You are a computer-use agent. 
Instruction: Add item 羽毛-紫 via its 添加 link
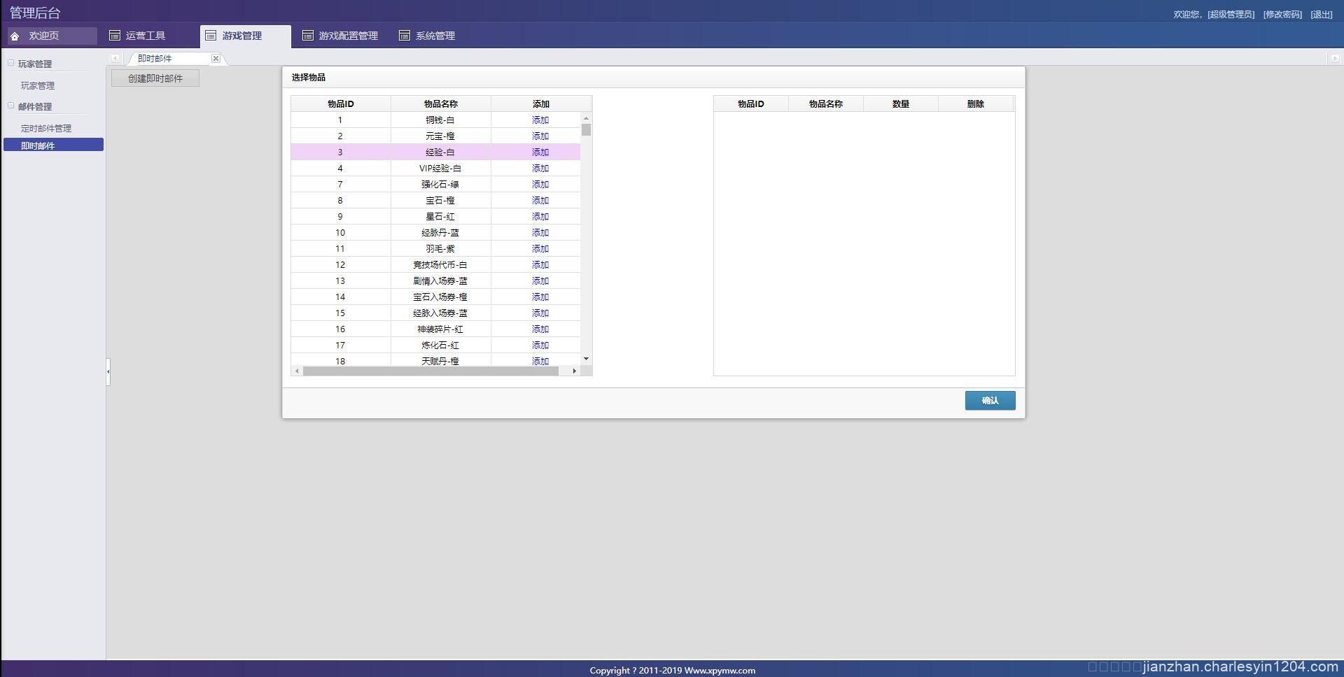point(540,249)
